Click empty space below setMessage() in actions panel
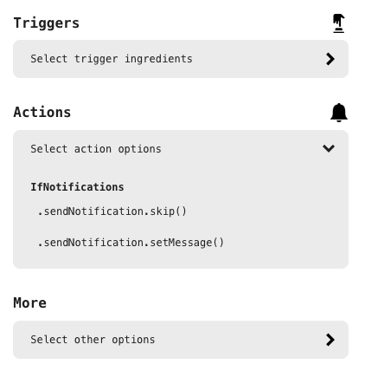 pyautogui.click(x=181, y=259)
